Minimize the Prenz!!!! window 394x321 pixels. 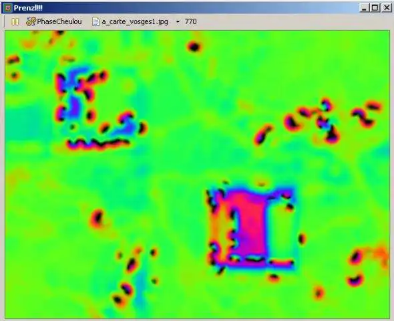coord(364,8)
